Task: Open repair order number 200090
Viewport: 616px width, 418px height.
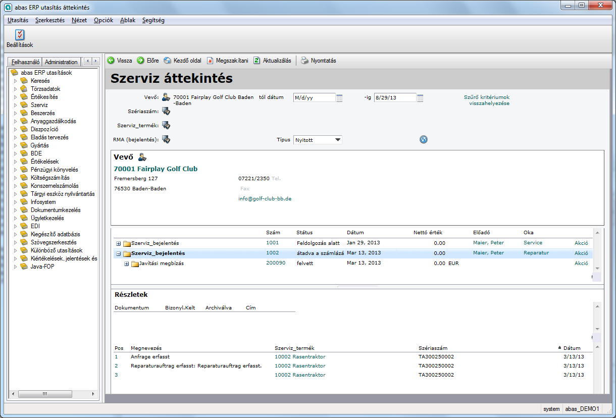Action: tap(276, 263)
